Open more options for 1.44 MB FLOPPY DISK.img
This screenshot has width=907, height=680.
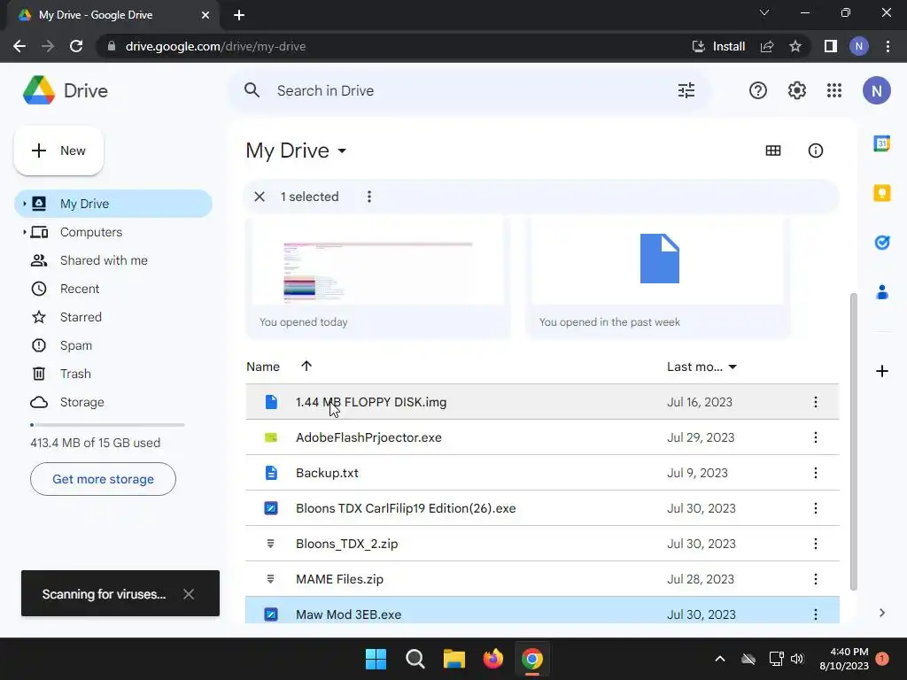tap(815, 402)
